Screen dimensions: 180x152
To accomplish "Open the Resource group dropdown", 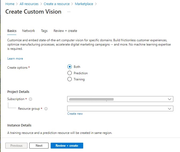I will point(120,109).
